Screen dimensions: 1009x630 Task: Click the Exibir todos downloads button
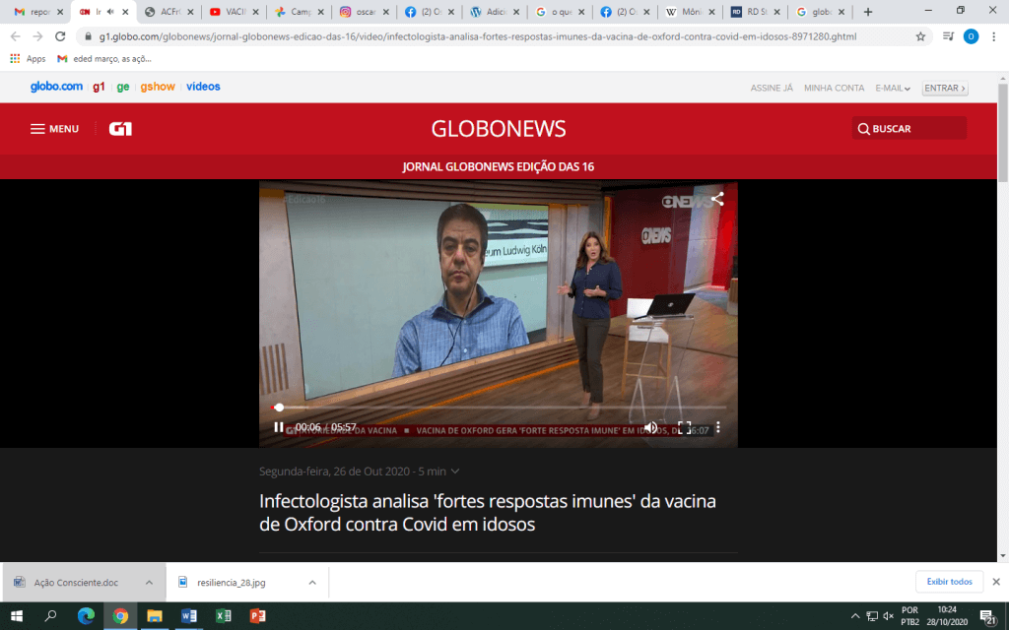[949, 582]
